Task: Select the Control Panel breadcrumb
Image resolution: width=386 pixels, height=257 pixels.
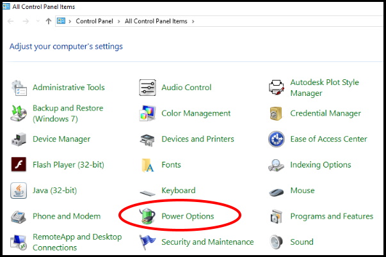Action: [x=94, y=21]
